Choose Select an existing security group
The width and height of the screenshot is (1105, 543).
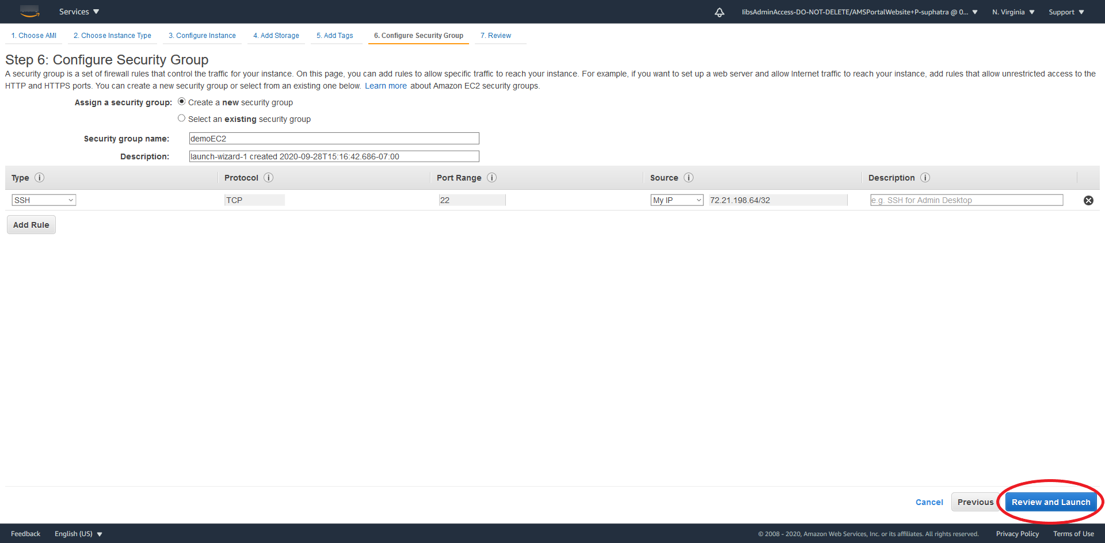[x=182, y=118]
